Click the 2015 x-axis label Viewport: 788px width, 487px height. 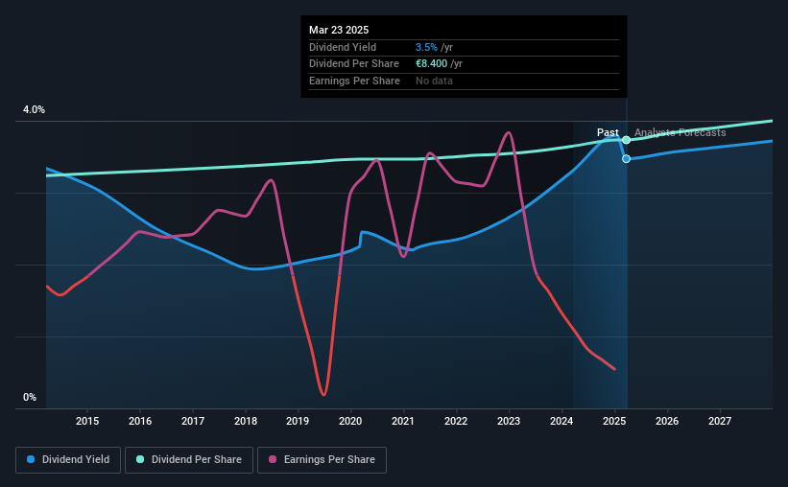click(87, 421)
